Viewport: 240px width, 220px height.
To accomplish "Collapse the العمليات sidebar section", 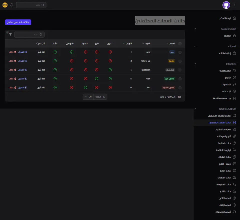I will (195, 46).
